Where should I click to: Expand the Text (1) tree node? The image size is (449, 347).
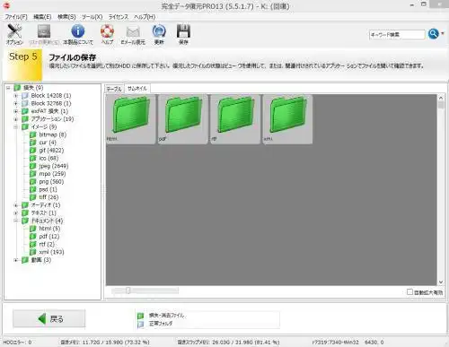pos(16,213)
